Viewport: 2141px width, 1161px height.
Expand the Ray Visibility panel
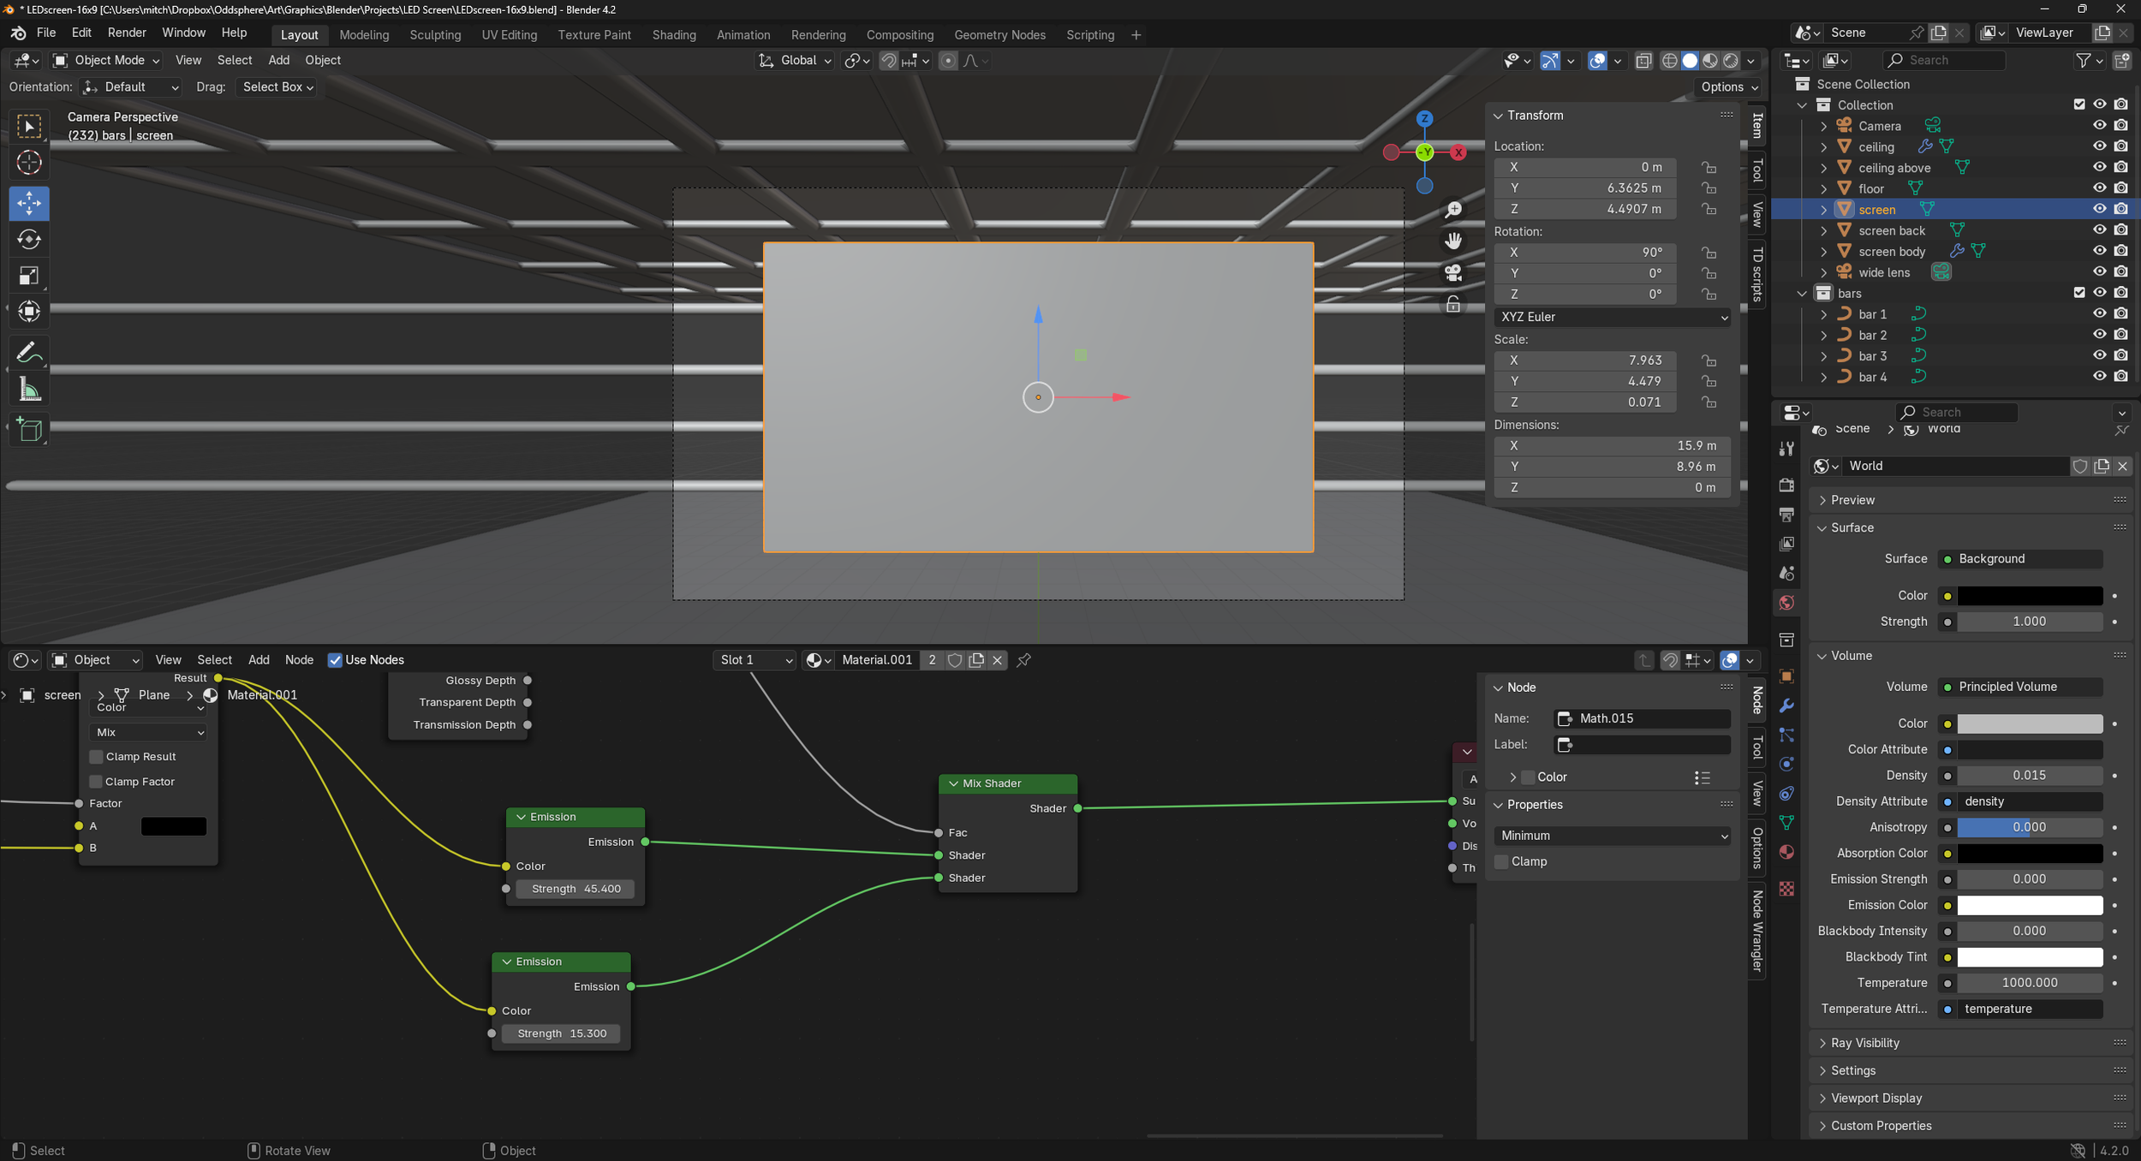pos(1864,1043)
